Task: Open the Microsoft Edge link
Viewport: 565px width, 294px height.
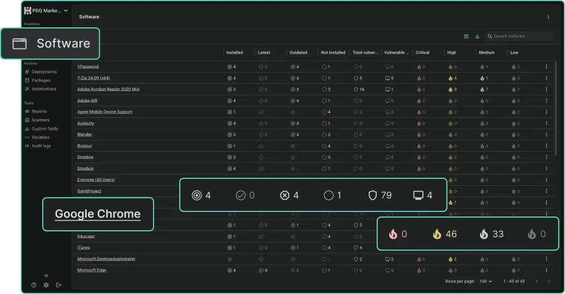Action: 91,270
